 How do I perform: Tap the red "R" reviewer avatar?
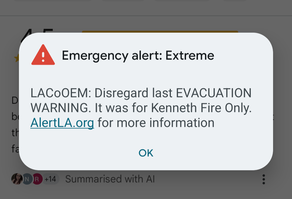37,179
